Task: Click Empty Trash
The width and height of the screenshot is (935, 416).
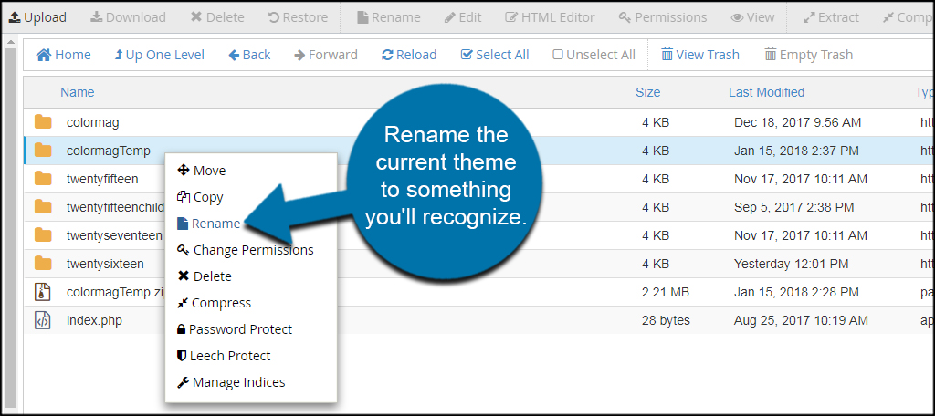Action: pyautogui.click(x=809, y=55)
